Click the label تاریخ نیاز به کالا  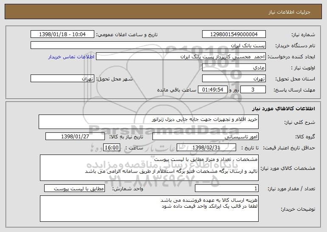[126, 137]
